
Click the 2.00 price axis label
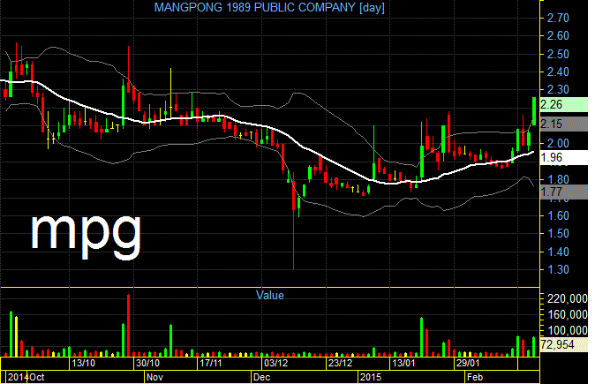(x=557, y=143)
